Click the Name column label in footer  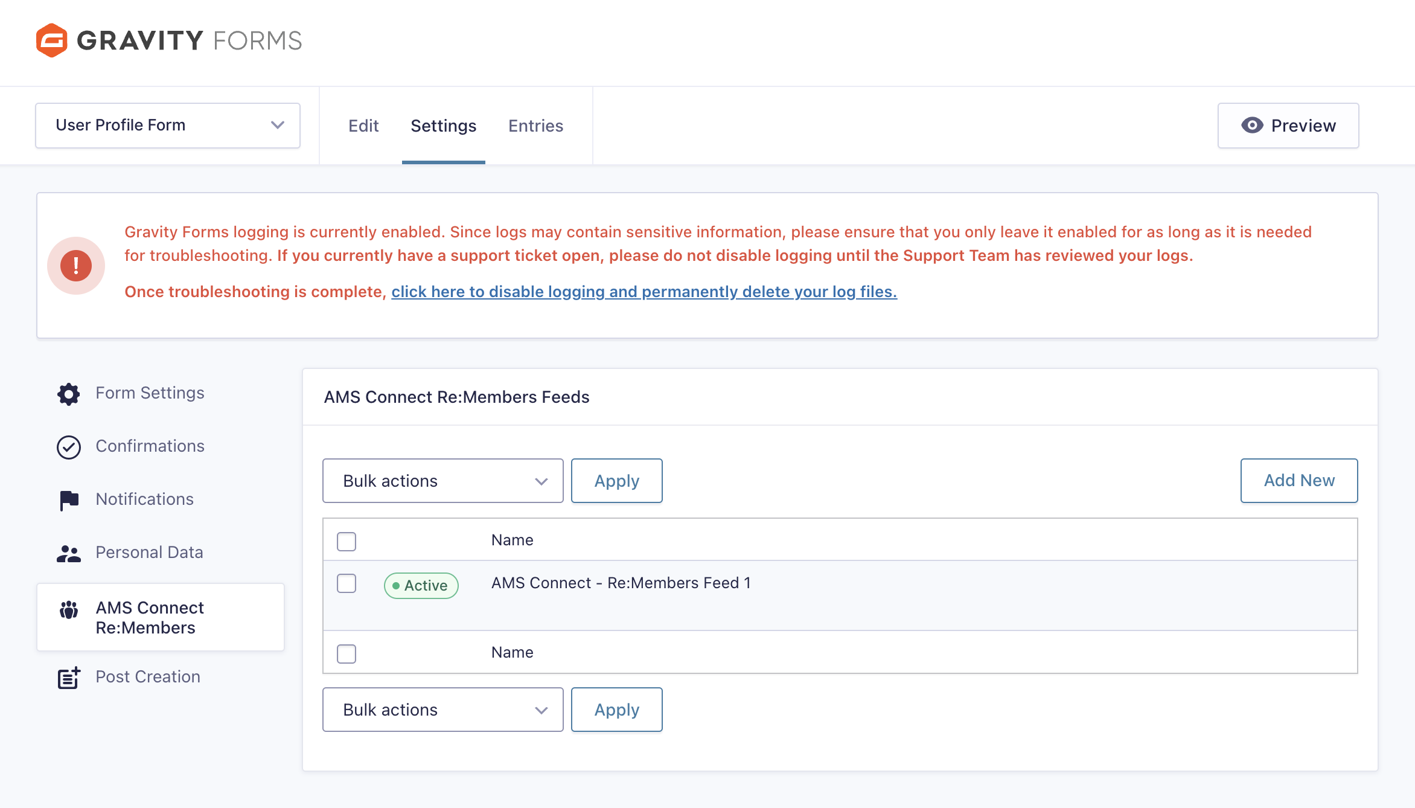tap(513, 652)
